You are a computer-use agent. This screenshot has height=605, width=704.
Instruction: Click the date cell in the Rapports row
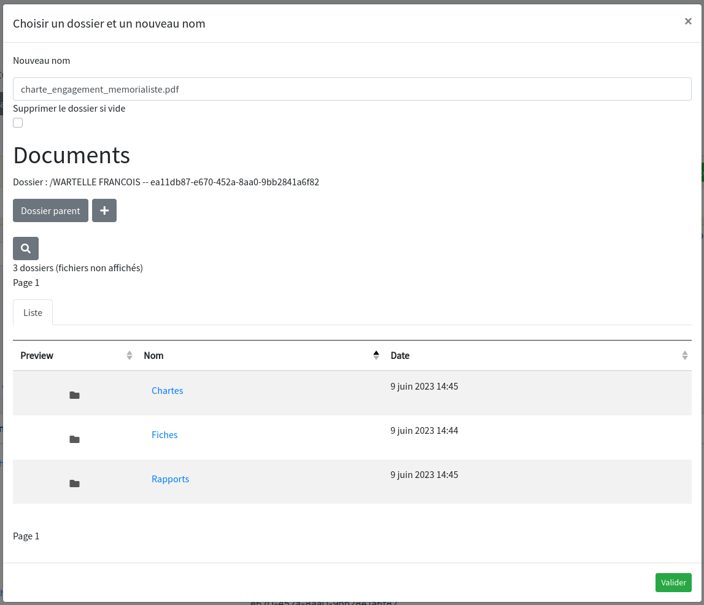424,475
